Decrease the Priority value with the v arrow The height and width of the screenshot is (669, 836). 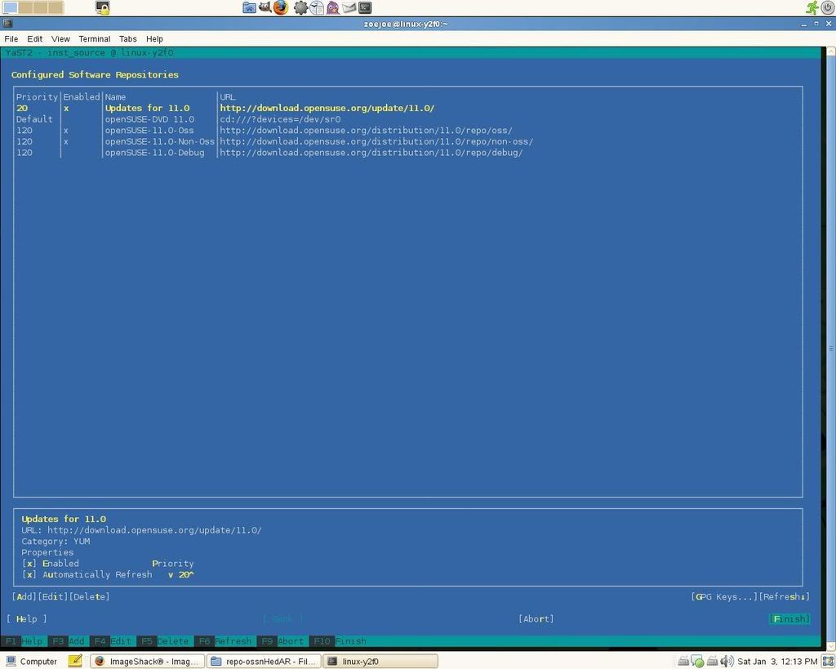click(x=171, y=574)
